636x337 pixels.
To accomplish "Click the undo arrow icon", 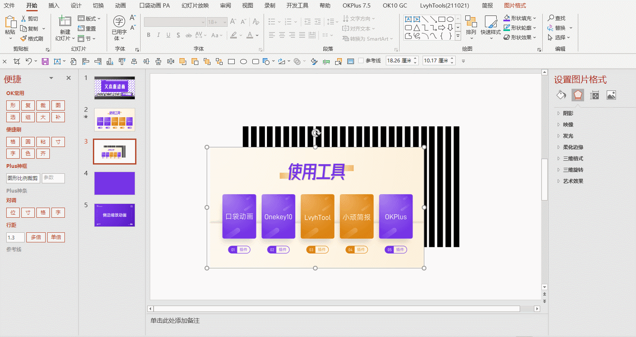I will 28,62.
